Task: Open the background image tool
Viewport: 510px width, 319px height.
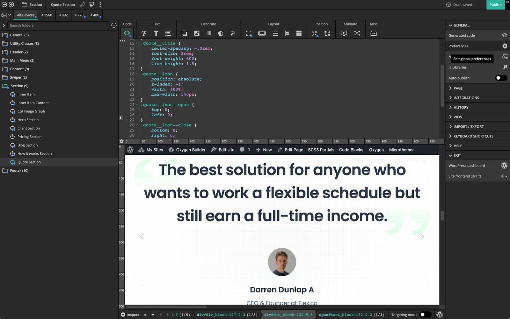Action: pyautogui.click(x=197, y=33)
